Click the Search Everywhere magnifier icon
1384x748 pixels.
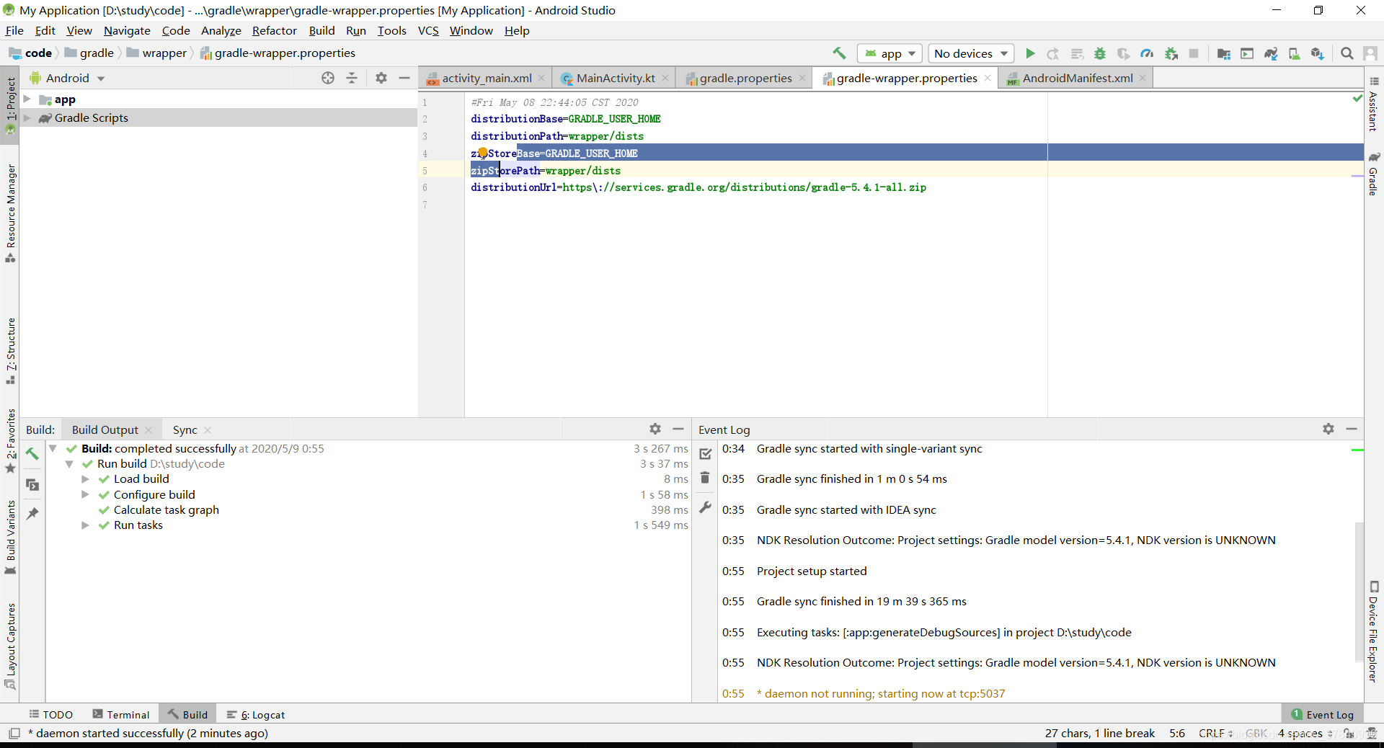1347,53
